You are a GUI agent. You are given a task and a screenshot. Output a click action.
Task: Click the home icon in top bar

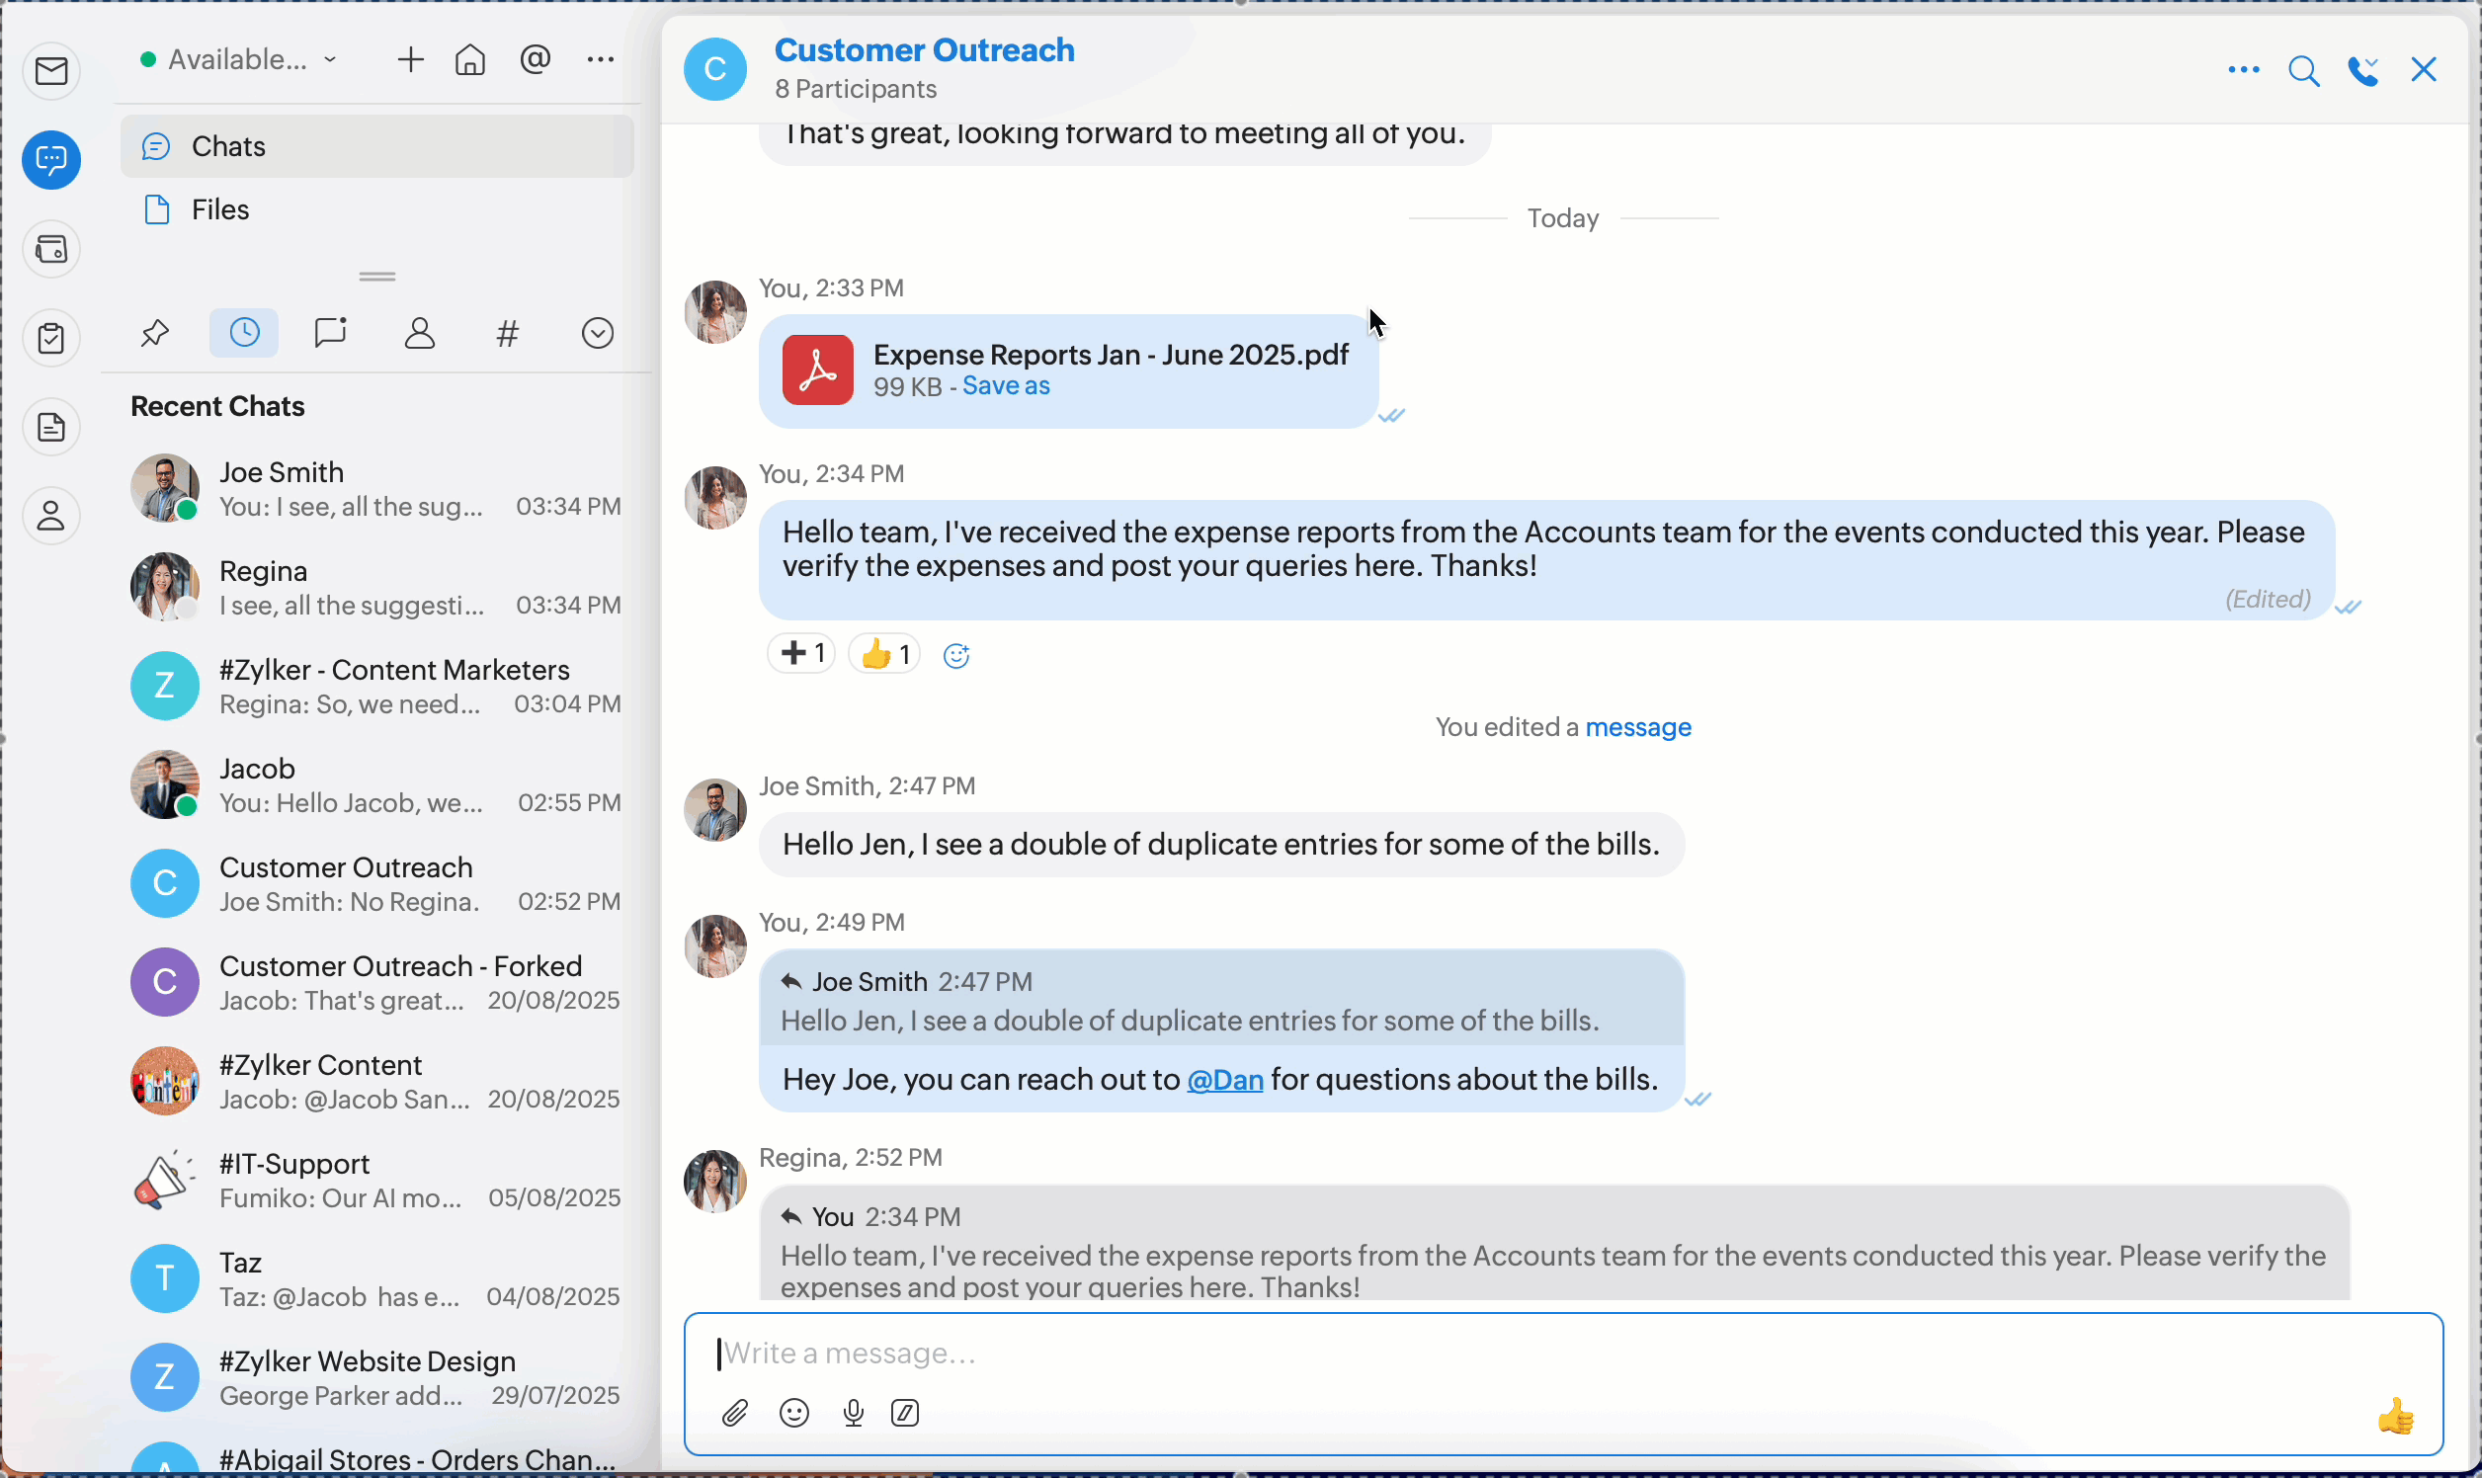tap(470, 59)
